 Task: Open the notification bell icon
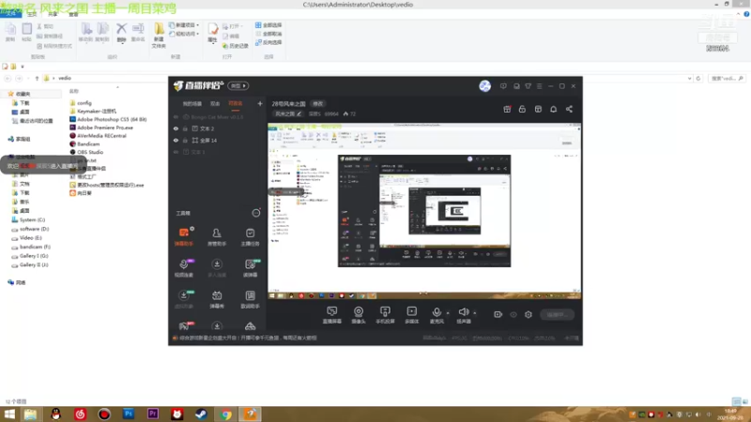pyautogui.click(x=553, y=109)
